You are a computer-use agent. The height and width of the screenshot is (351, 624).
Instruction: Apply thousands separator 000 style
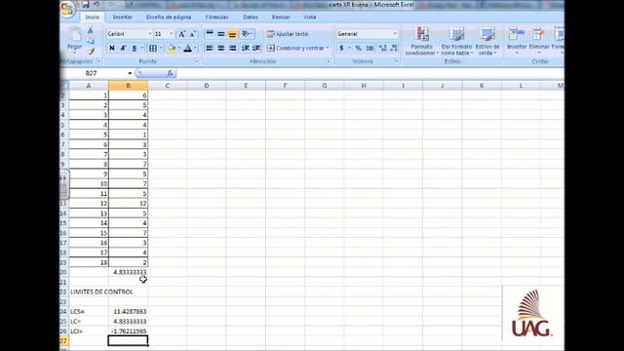coord(370,48)
